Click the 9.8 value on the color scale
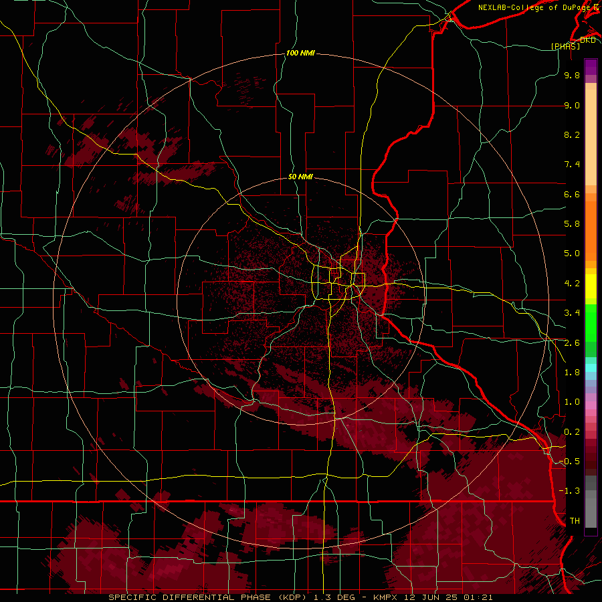 click(x=572, y=75)
